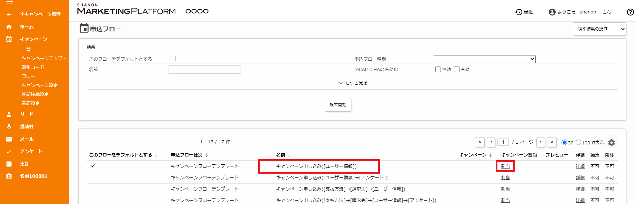636x204 pixels.
Task: Select the 100 件表示 radio button
Action: [578, 142]
